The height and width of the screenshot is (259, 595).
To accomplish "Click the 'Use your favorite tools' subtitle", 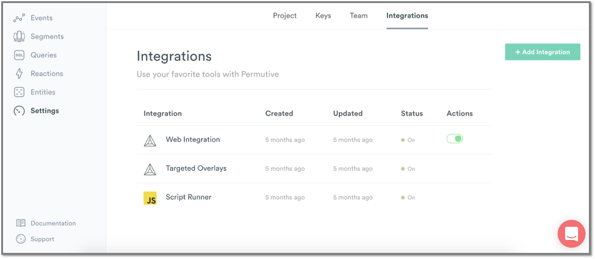I will 207,74.
